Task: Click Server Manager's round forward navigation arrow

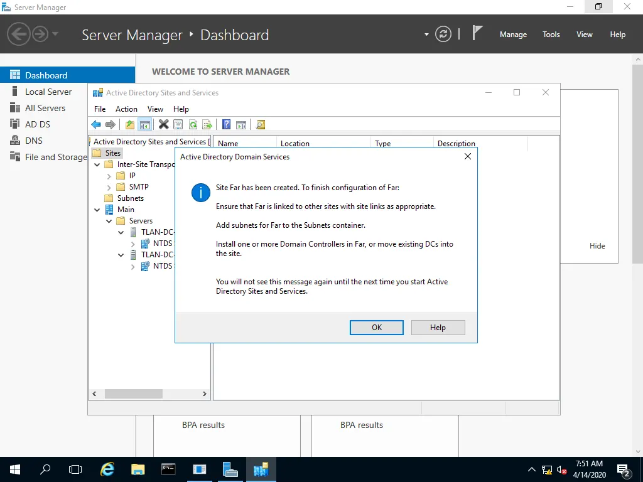Action: (40, 34)
